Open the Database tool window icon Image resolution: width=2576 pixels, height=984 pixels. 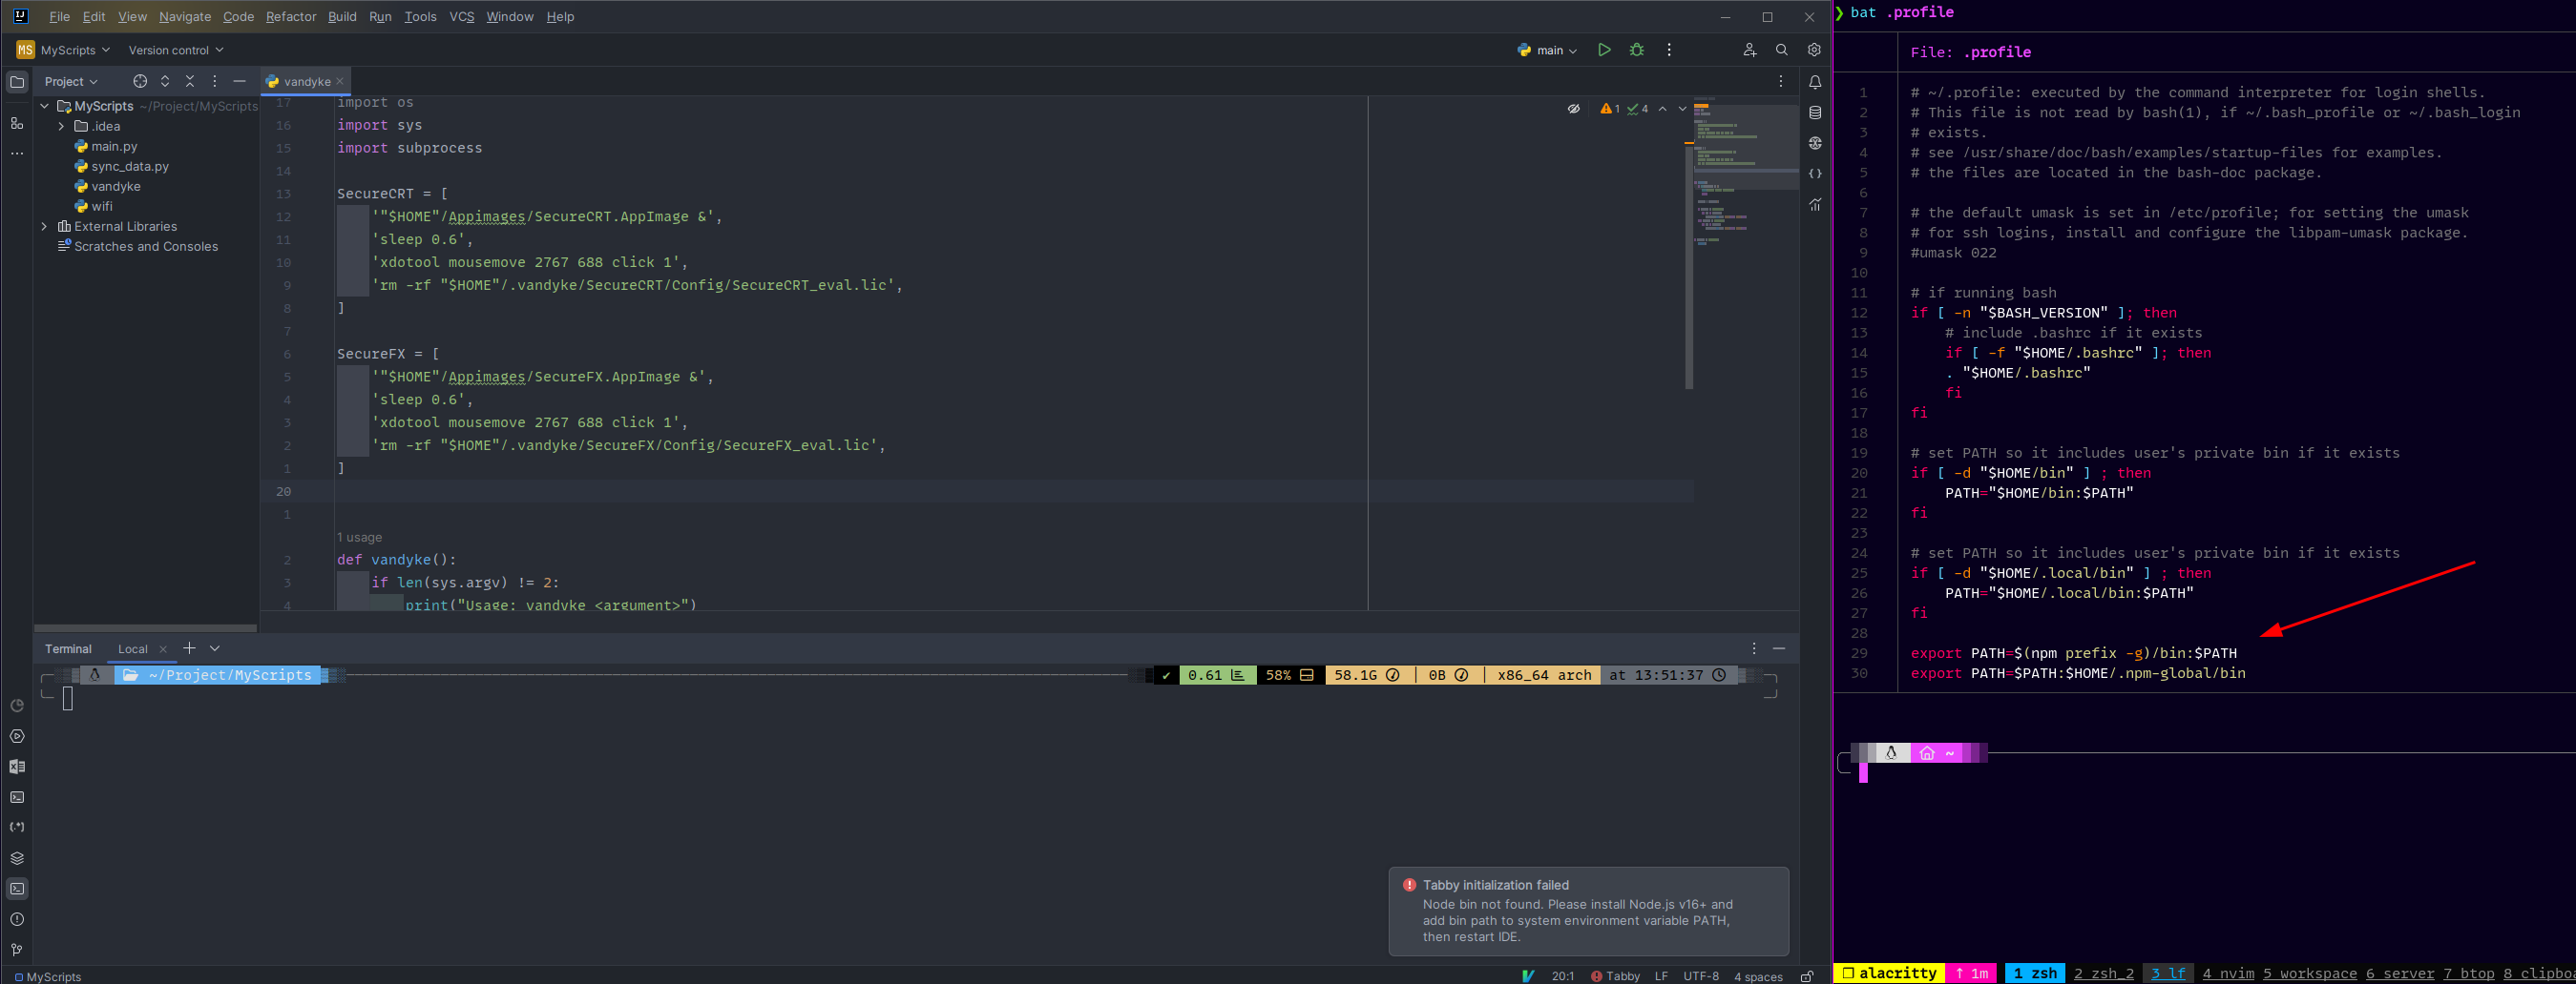(1814, 112)
